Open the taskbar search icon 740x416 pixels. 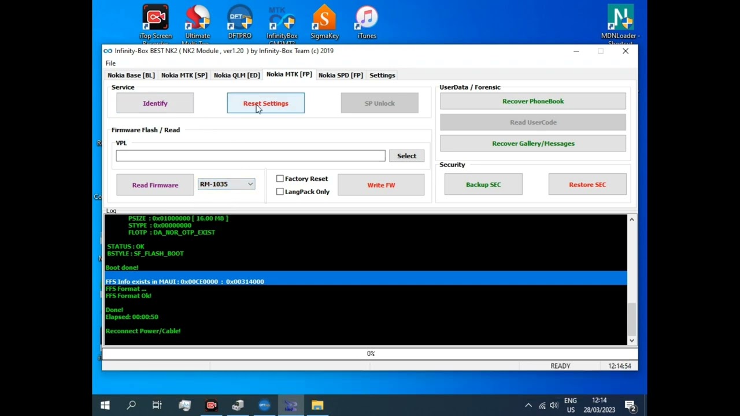(x=131, y=406)
